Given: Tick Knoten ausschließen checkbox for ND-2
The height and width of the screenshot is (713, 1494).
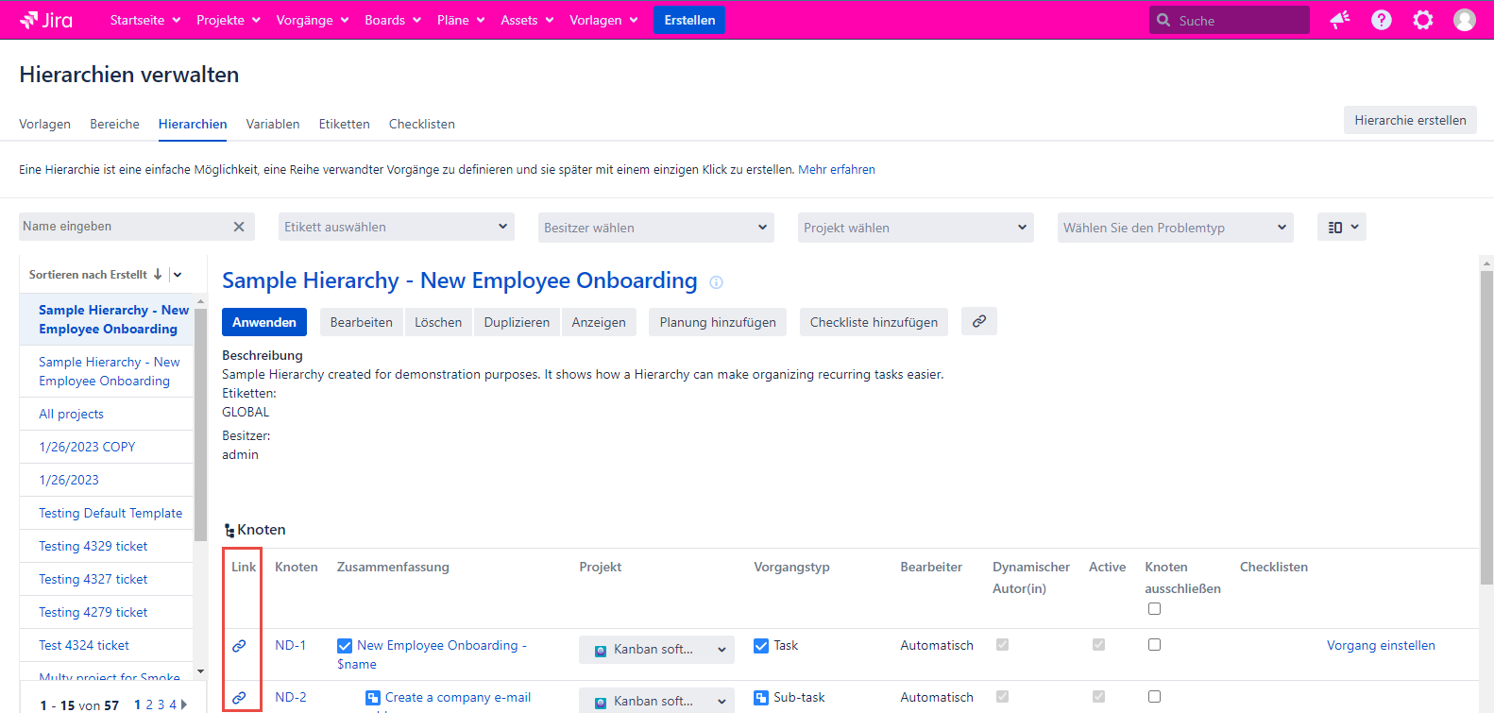Looking at the screenshot, I should click(1154, 697).
